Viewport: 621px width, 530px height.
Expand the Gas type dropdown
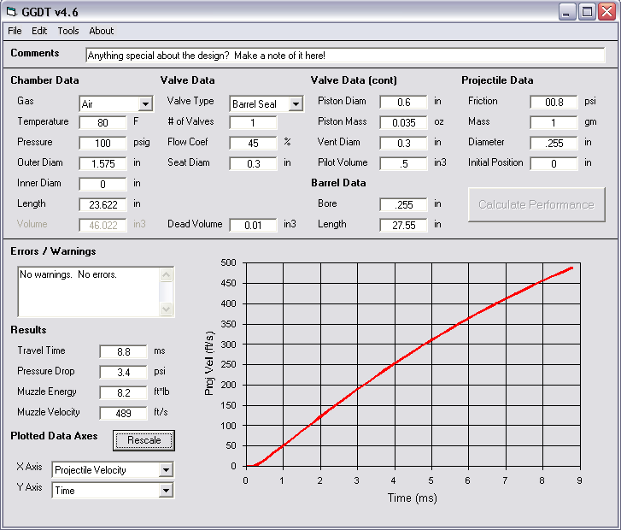pos(145,104)
